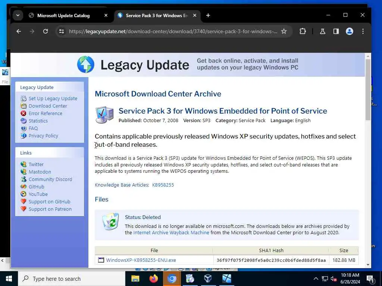
Task: Open the Community Discord link
Action: [50, 179]
